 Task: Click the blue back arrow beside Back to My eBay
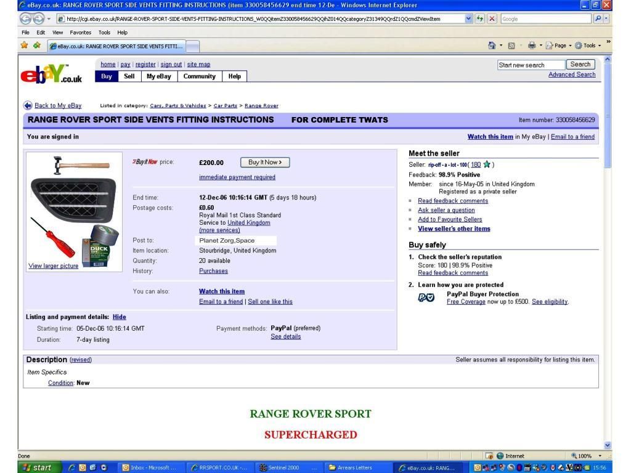coord(28,105)
